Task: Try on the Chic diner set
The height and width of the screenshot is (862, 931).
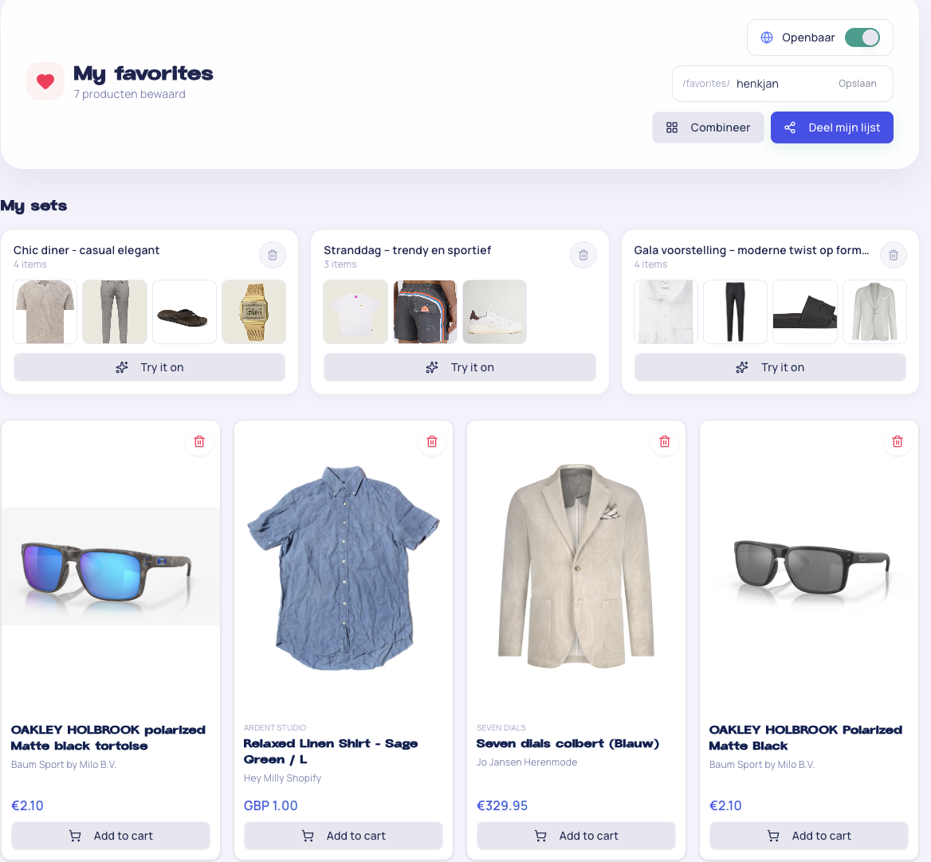Action: (x=150, y=367)
